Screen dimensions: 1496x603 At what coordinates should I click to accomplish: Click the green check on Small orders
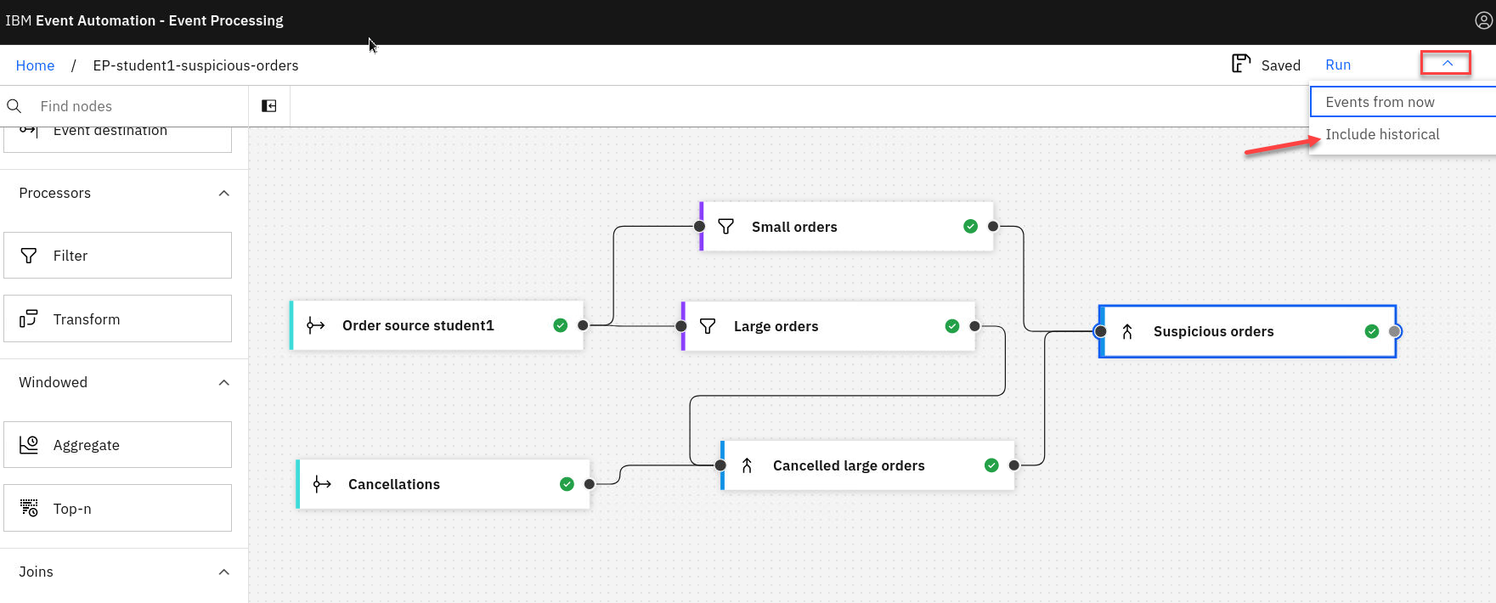coord(970,227)
